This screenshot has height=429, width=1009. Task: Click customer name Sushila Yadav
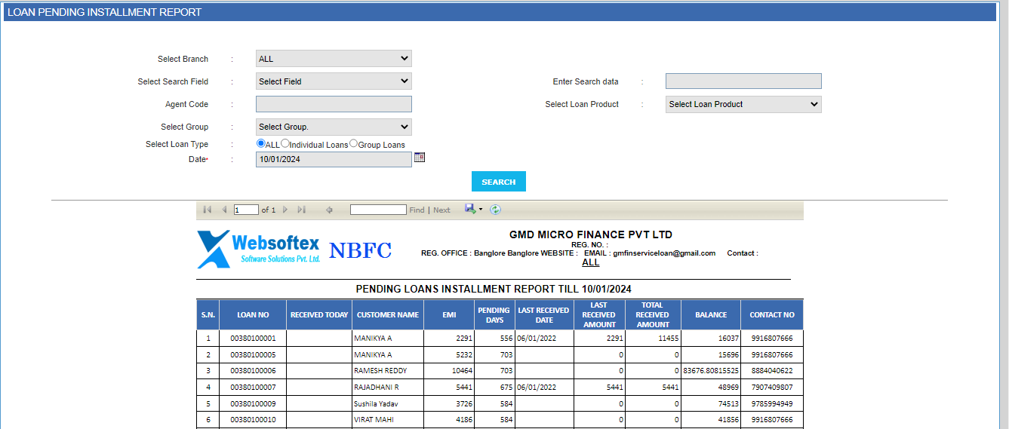pos(376,404)
